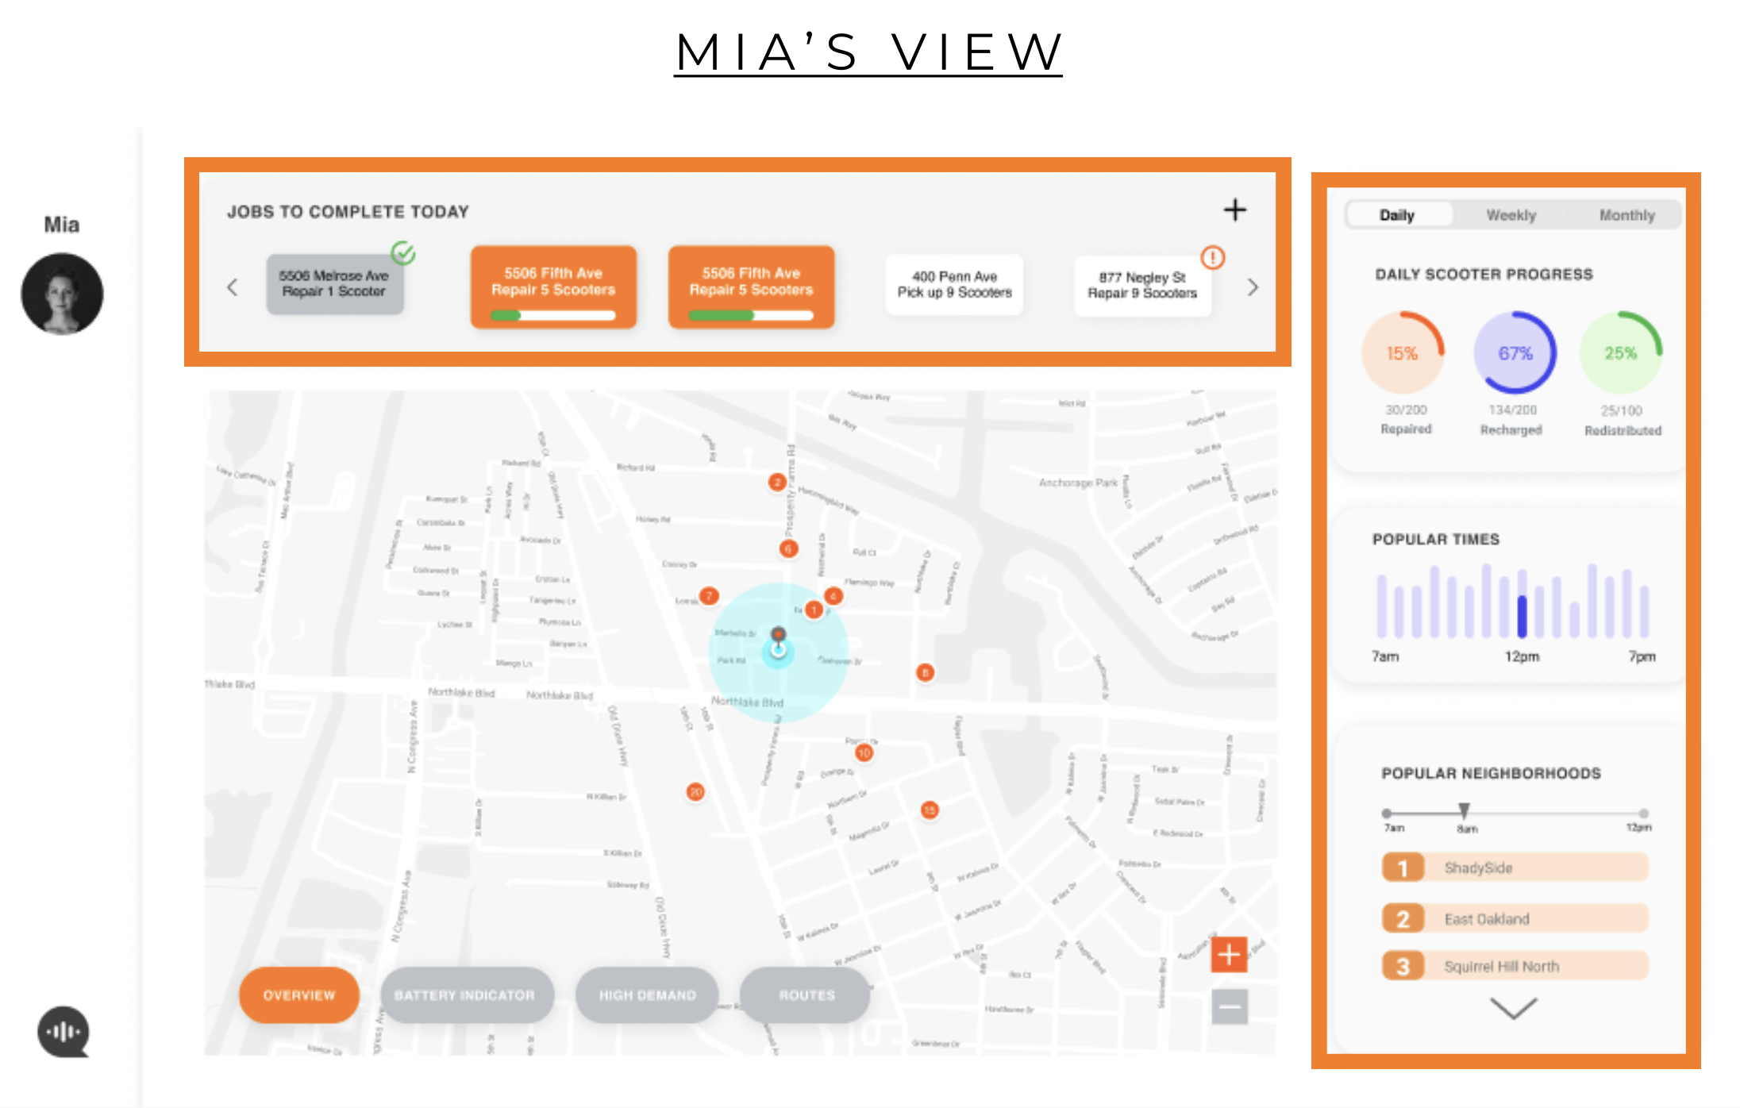Click the current location pin on map
Viewport: 1740px width, 1108px height.
tap(779, 641)
